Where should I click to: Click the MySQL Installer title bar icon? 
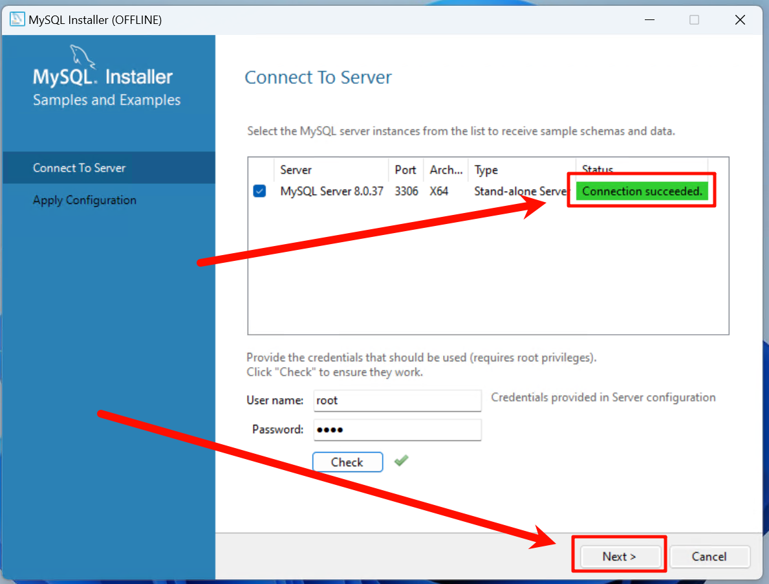point(17,19)
